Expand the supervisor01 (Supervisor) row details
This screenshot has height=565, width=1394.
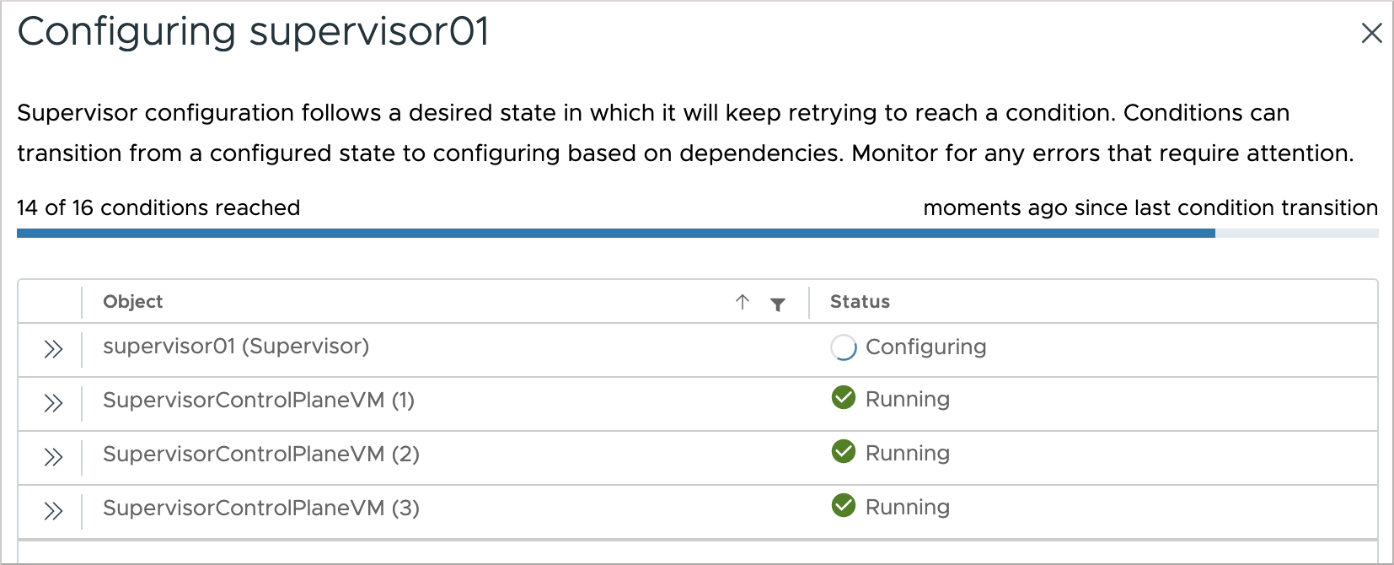(53, 349)
